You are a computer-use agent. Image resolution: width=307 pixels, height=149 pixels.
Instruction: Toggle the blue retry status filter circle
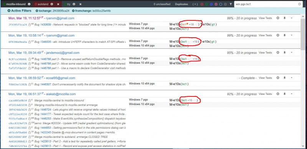(x=211, y=4)
